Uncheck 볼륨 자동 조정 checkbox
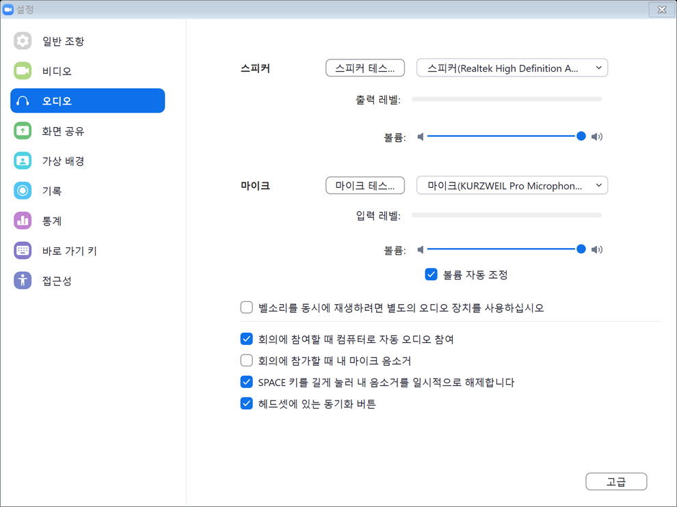The width and height of the screenshot is (677, 507). [x=431, y=275]
